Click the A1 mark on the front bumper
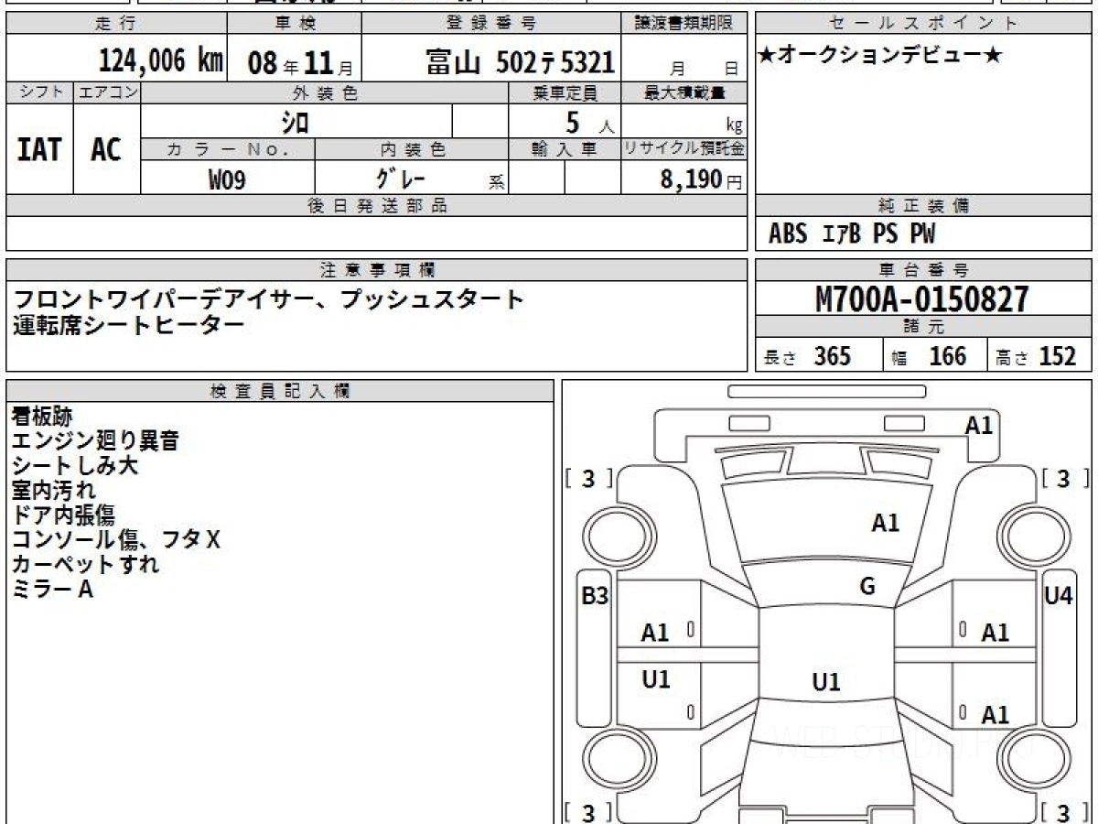The image size is (1098, 824). pyautogui.click(x=979, y=426)
